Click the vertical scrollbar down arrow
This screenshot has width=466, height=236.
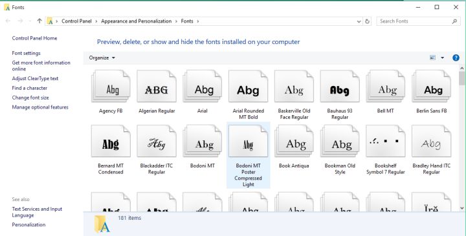pos(462,208)
